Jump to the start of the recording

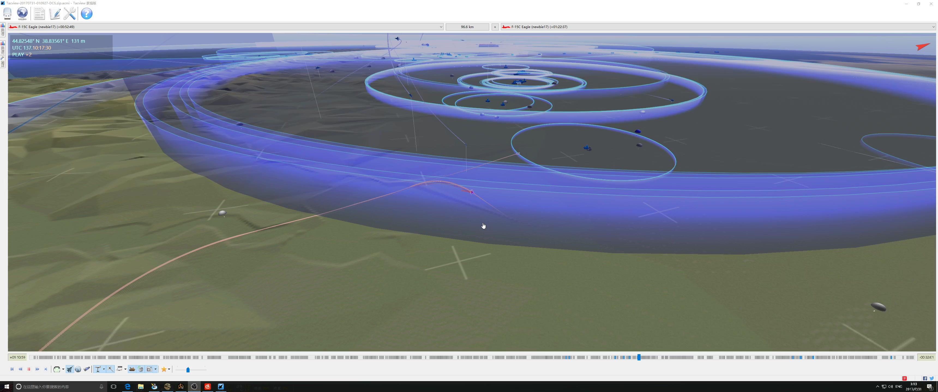pyautogui.click(x=12, y=369)
